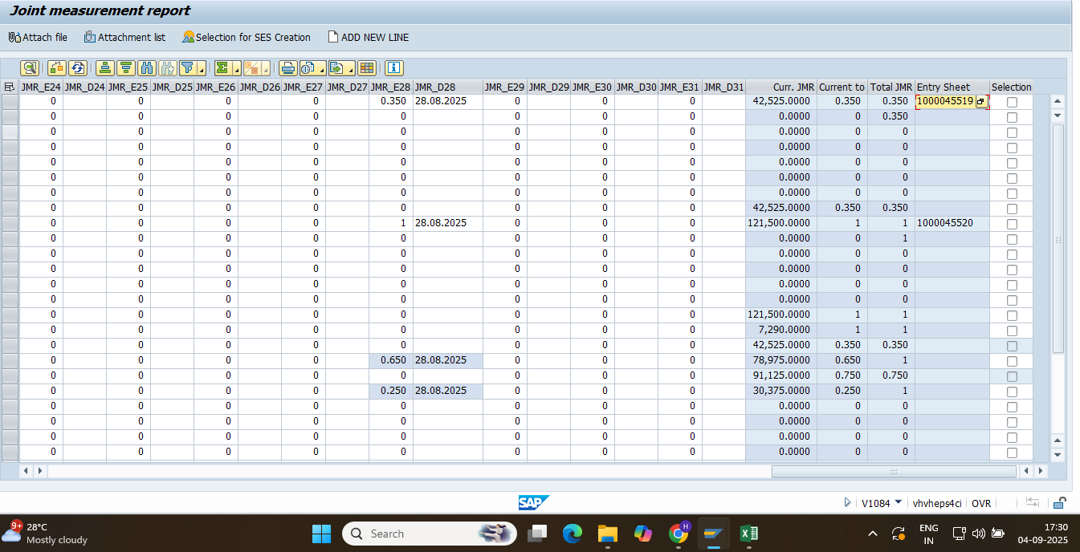Expand the filter dropdown arrow
The height and width of the screenshot is (552, 1080).
point(202,70)
